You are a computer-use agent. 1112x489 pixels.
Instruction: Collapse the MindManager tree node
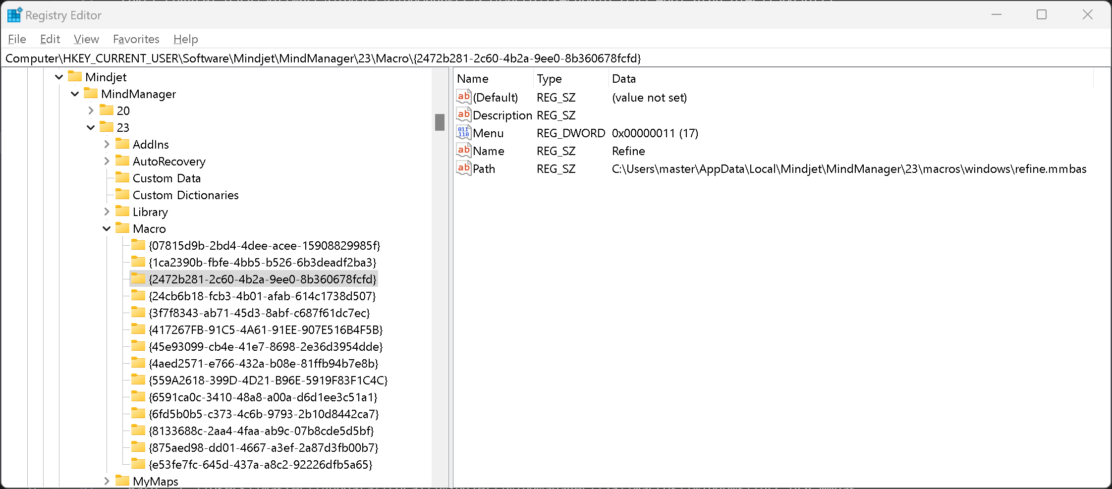tap(75, 94)
